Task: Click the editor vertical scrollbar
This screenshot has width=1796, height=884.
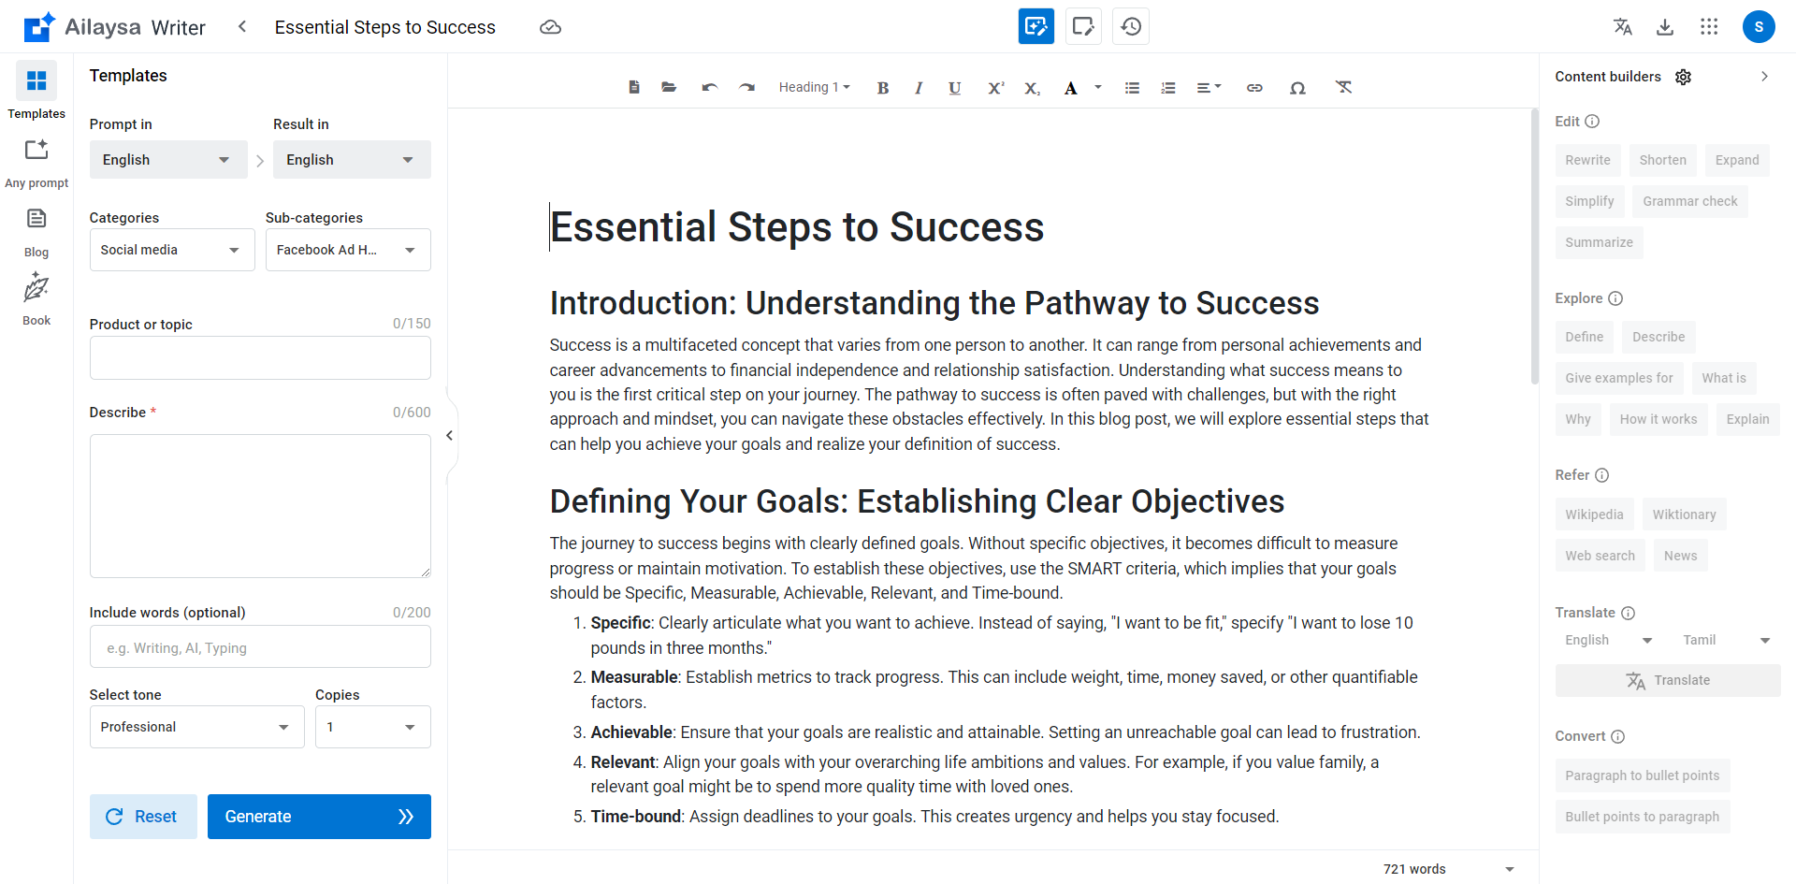Action: [x=1534, y=247]
